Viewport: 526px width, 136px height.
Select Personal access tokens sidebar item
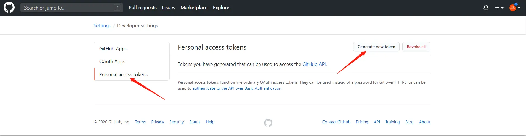click(x=123, y=74)
